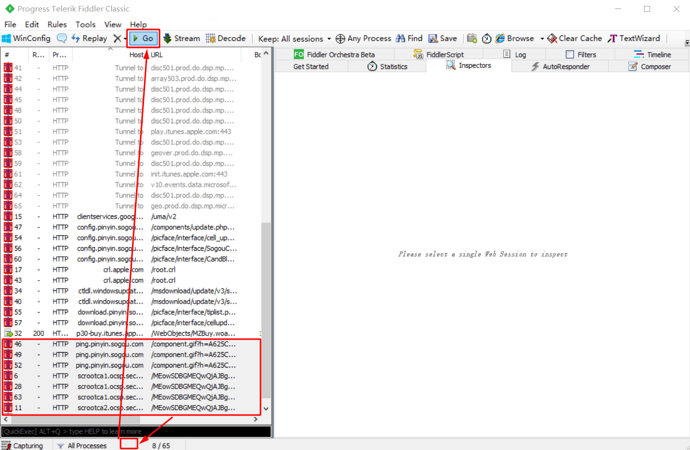Replay the selected sessions
The width and height of the screenshot is (690, 450).
pos(89,38)
